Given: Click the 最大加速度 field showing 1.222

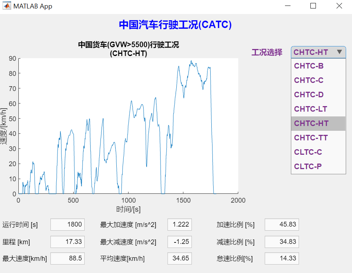Looking at the screenshot, I should (179, 224).
